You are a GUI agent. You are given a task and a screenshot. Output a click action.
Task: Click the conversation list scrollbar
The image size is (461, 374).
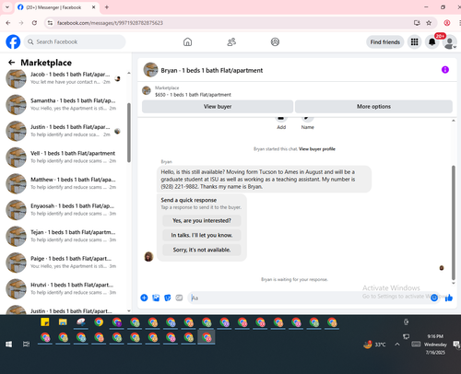coord(129,133)
